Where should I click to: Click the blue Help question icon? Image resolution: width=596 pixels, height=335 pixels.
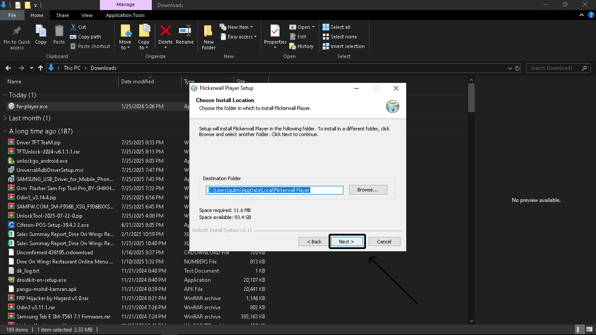coord(591,15)
